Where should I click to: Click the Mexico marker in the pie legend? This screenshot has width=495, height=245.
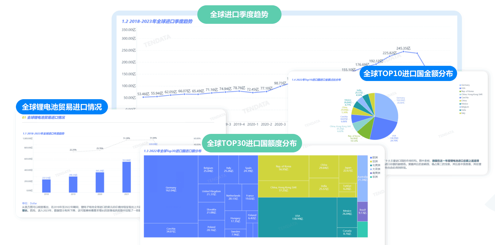pos(460,104)
